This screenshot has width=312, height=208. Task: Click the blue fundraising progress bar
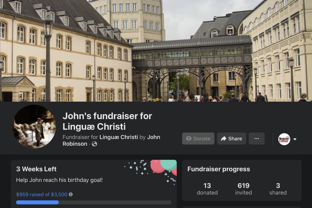click(94, 203)
